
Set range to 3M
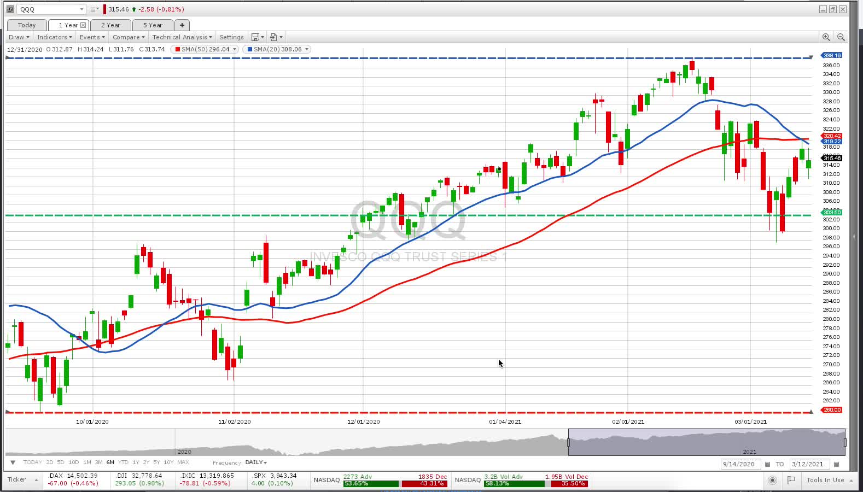point(98,462)
